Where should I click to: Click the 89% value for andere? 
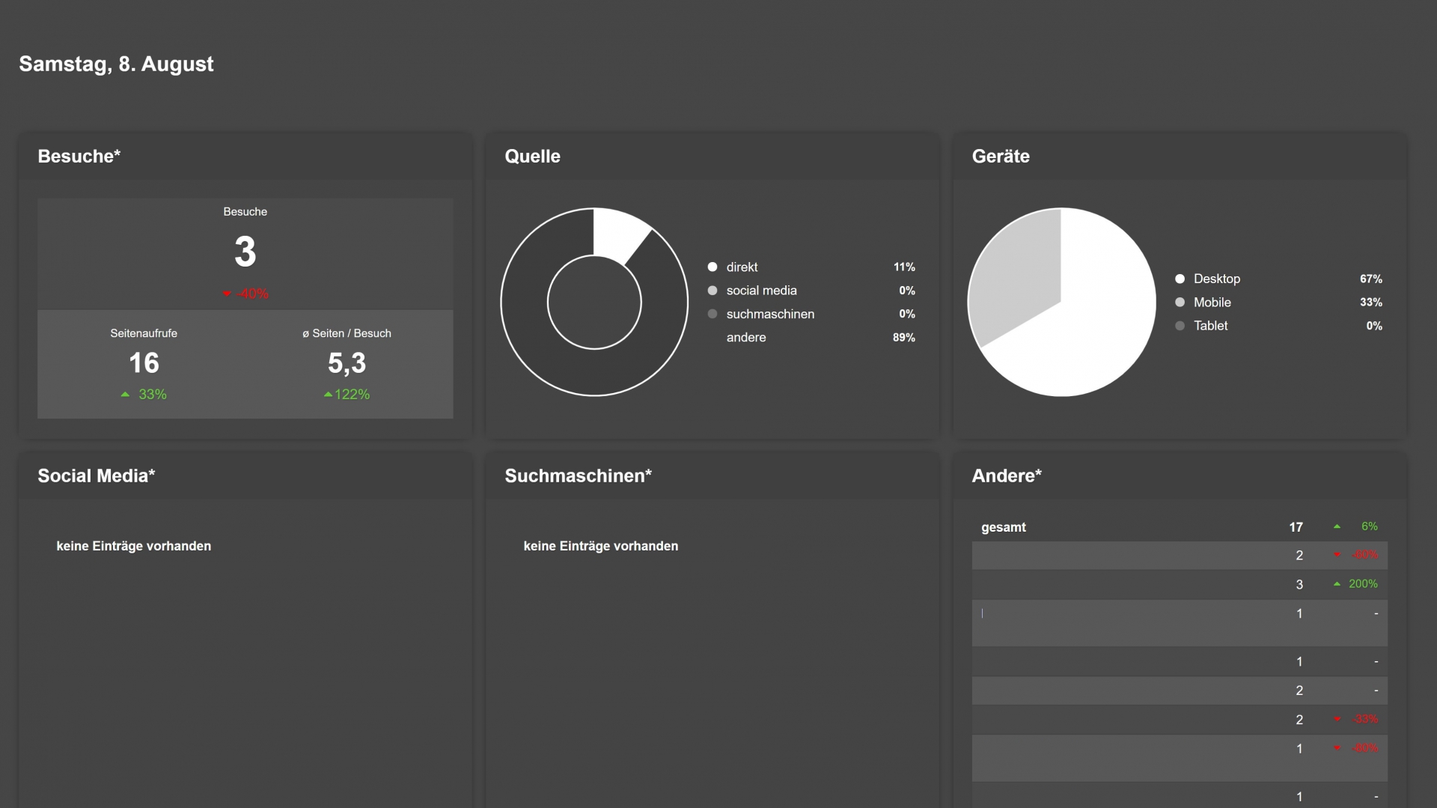pyautogui.click(x=904, y=338)
